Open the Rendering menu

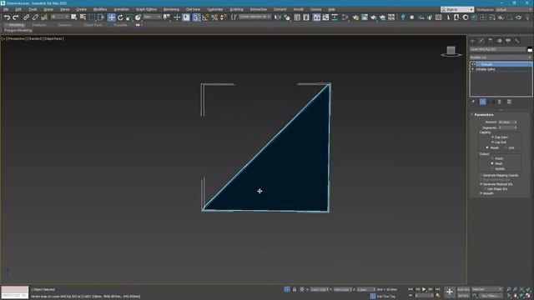pos(171,9)
